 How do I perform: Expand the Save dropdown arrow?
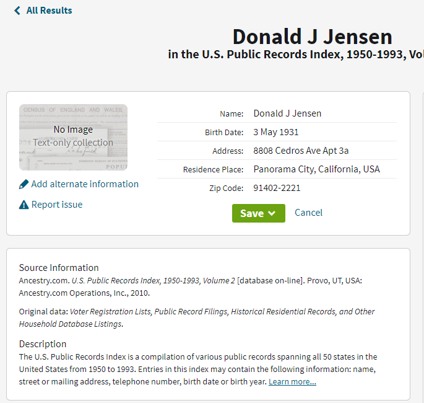(x=272, y=213)
